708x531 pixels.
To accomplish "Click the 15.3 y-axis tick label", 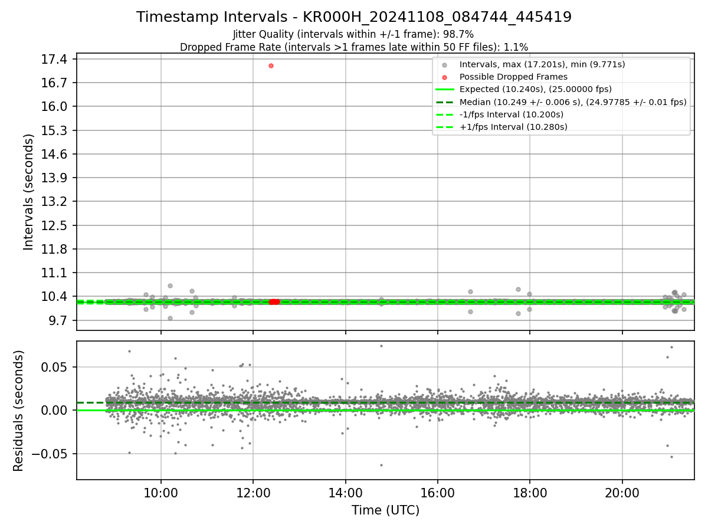I will click(x=55, y=130).
